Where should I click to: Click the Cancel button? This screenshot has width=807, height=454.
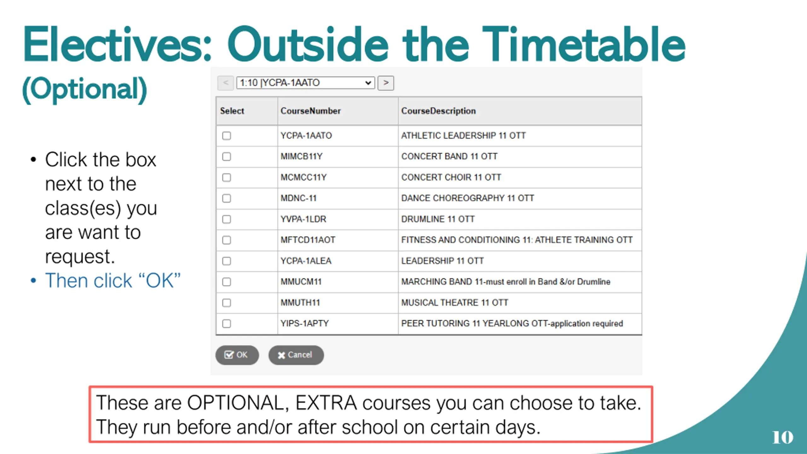[x=296, y=355]
